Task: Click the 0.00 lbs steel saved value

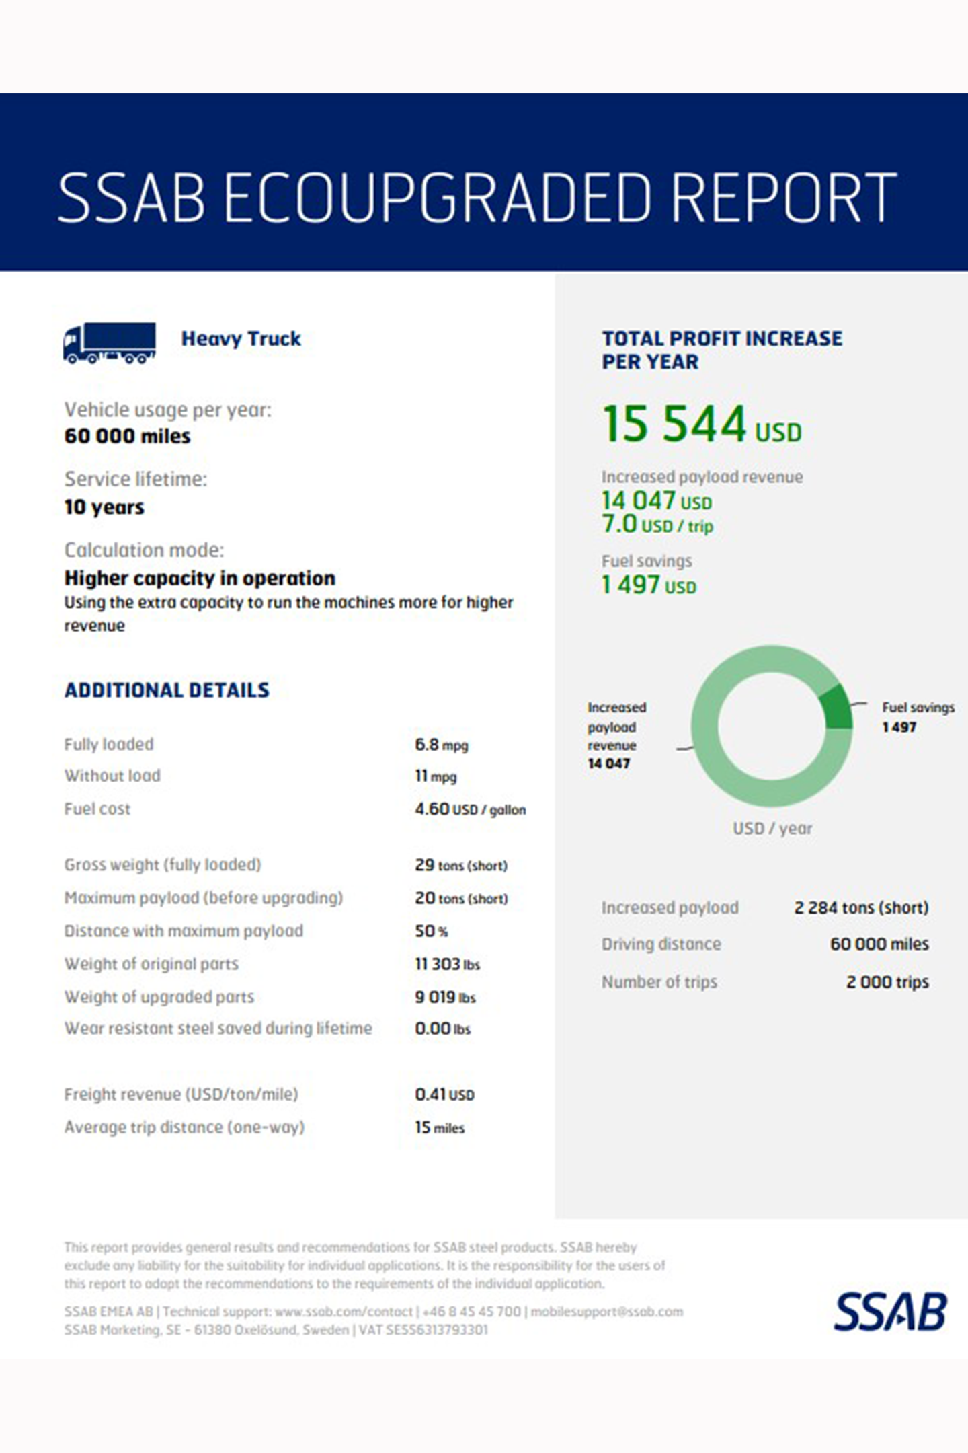Action: [x=443, y=1029]
